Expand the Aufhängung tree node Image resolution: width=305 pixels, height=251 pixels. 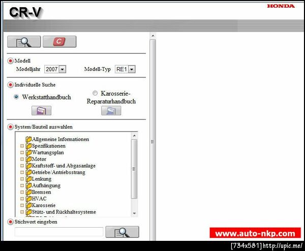tap(22, 185)
